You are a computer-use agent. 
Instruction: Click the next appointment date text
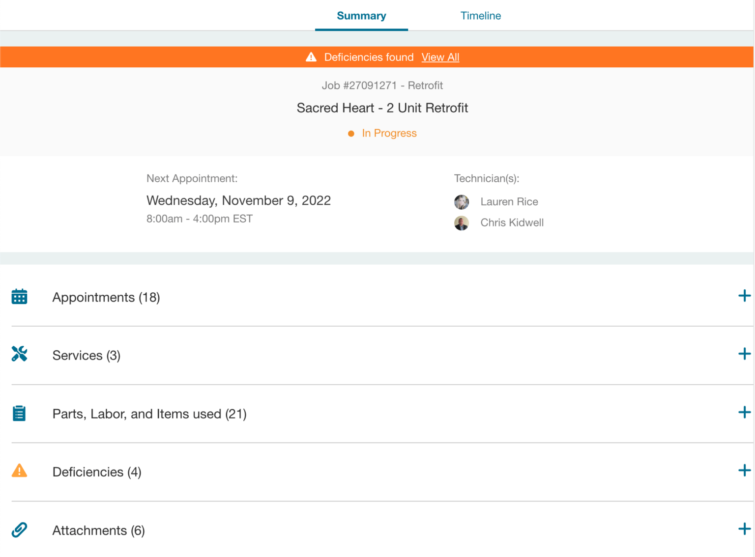coord(238,200)
